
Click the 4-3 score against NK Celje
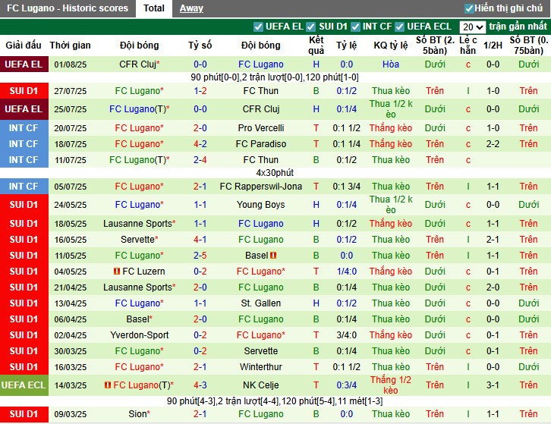[x=200, y=385]
